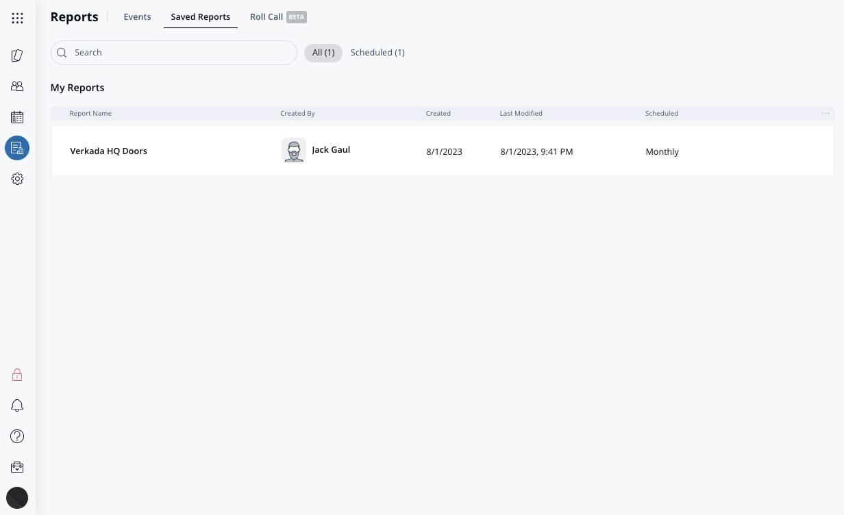Open the help question mark icon

[x=17, y=436]
